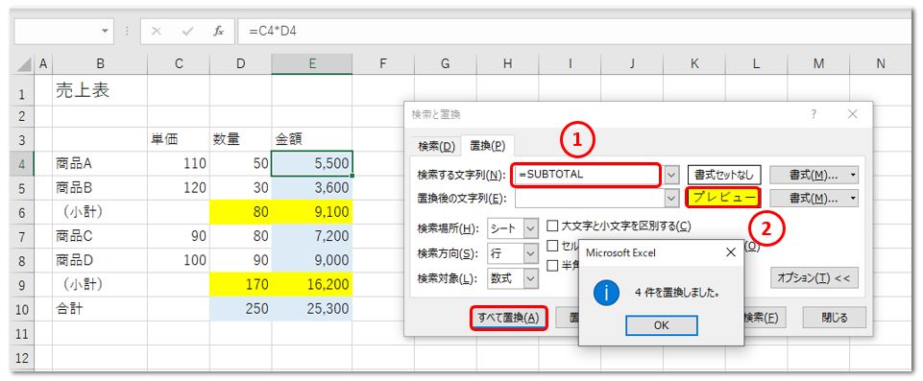This screenshot has height=381, width=923.
Task: Click the yellow プレビュー format preview box
Action: coord(724,198)
